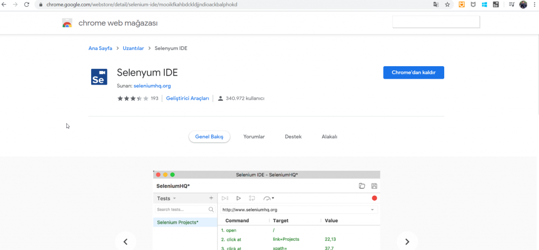
Task: Click the blue Windows logo extension icon
Action: 484,5
